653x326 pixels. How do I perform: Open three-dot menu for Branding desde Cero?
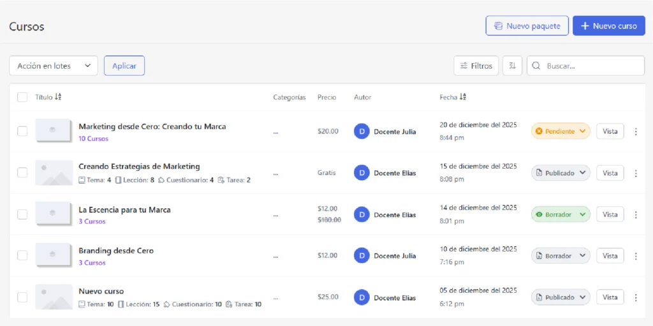click(635, 256)
